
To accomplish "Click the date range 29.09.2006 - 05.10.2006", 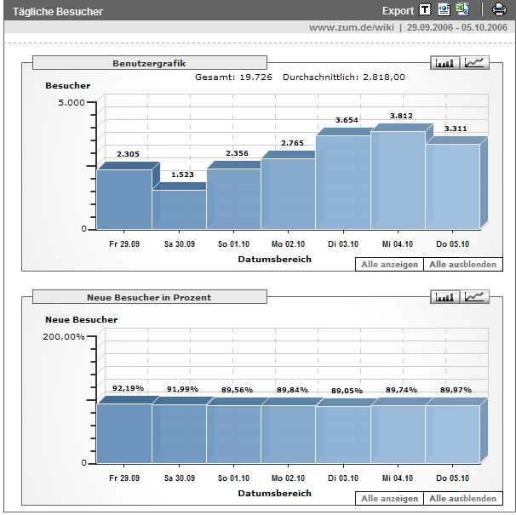I will (459, 27).
